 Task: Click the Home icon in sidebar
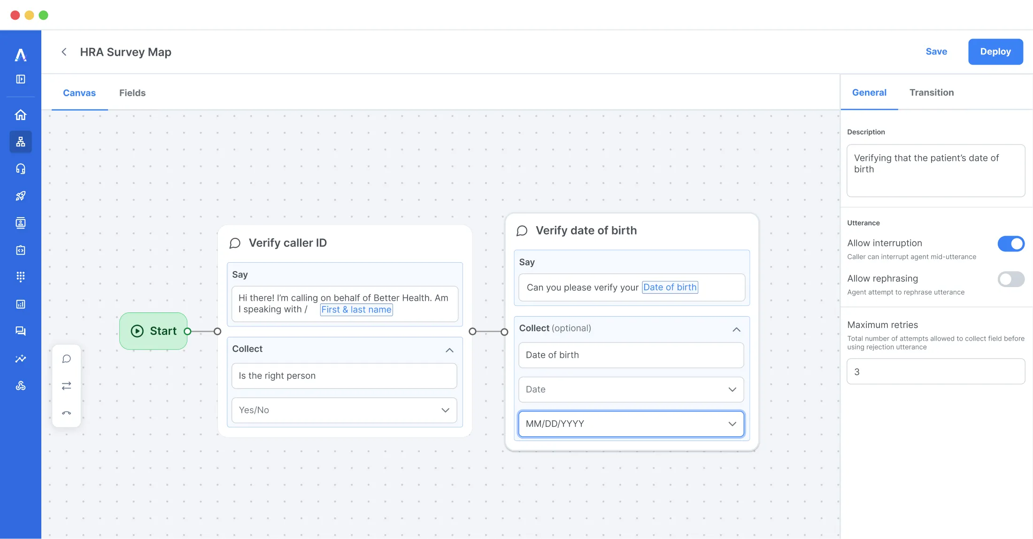pyautogui.click(x=21, y=114)
